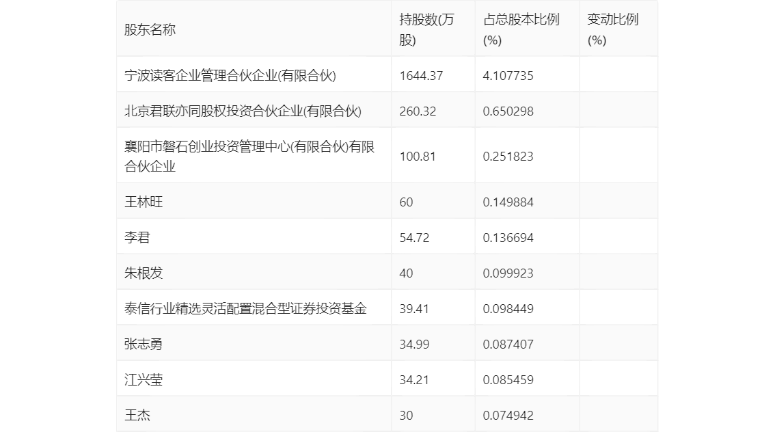Click share count value 260.32
Viewport: 775px width, 432px height.
point(418,111)
